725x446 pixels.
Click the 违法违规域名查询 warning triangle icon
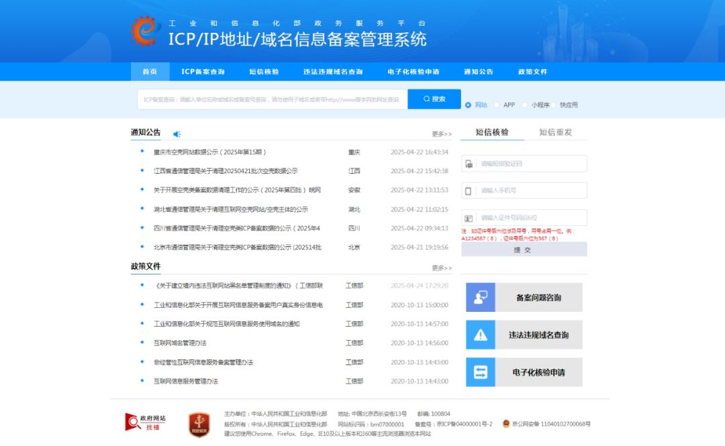[x=481, y=335]
